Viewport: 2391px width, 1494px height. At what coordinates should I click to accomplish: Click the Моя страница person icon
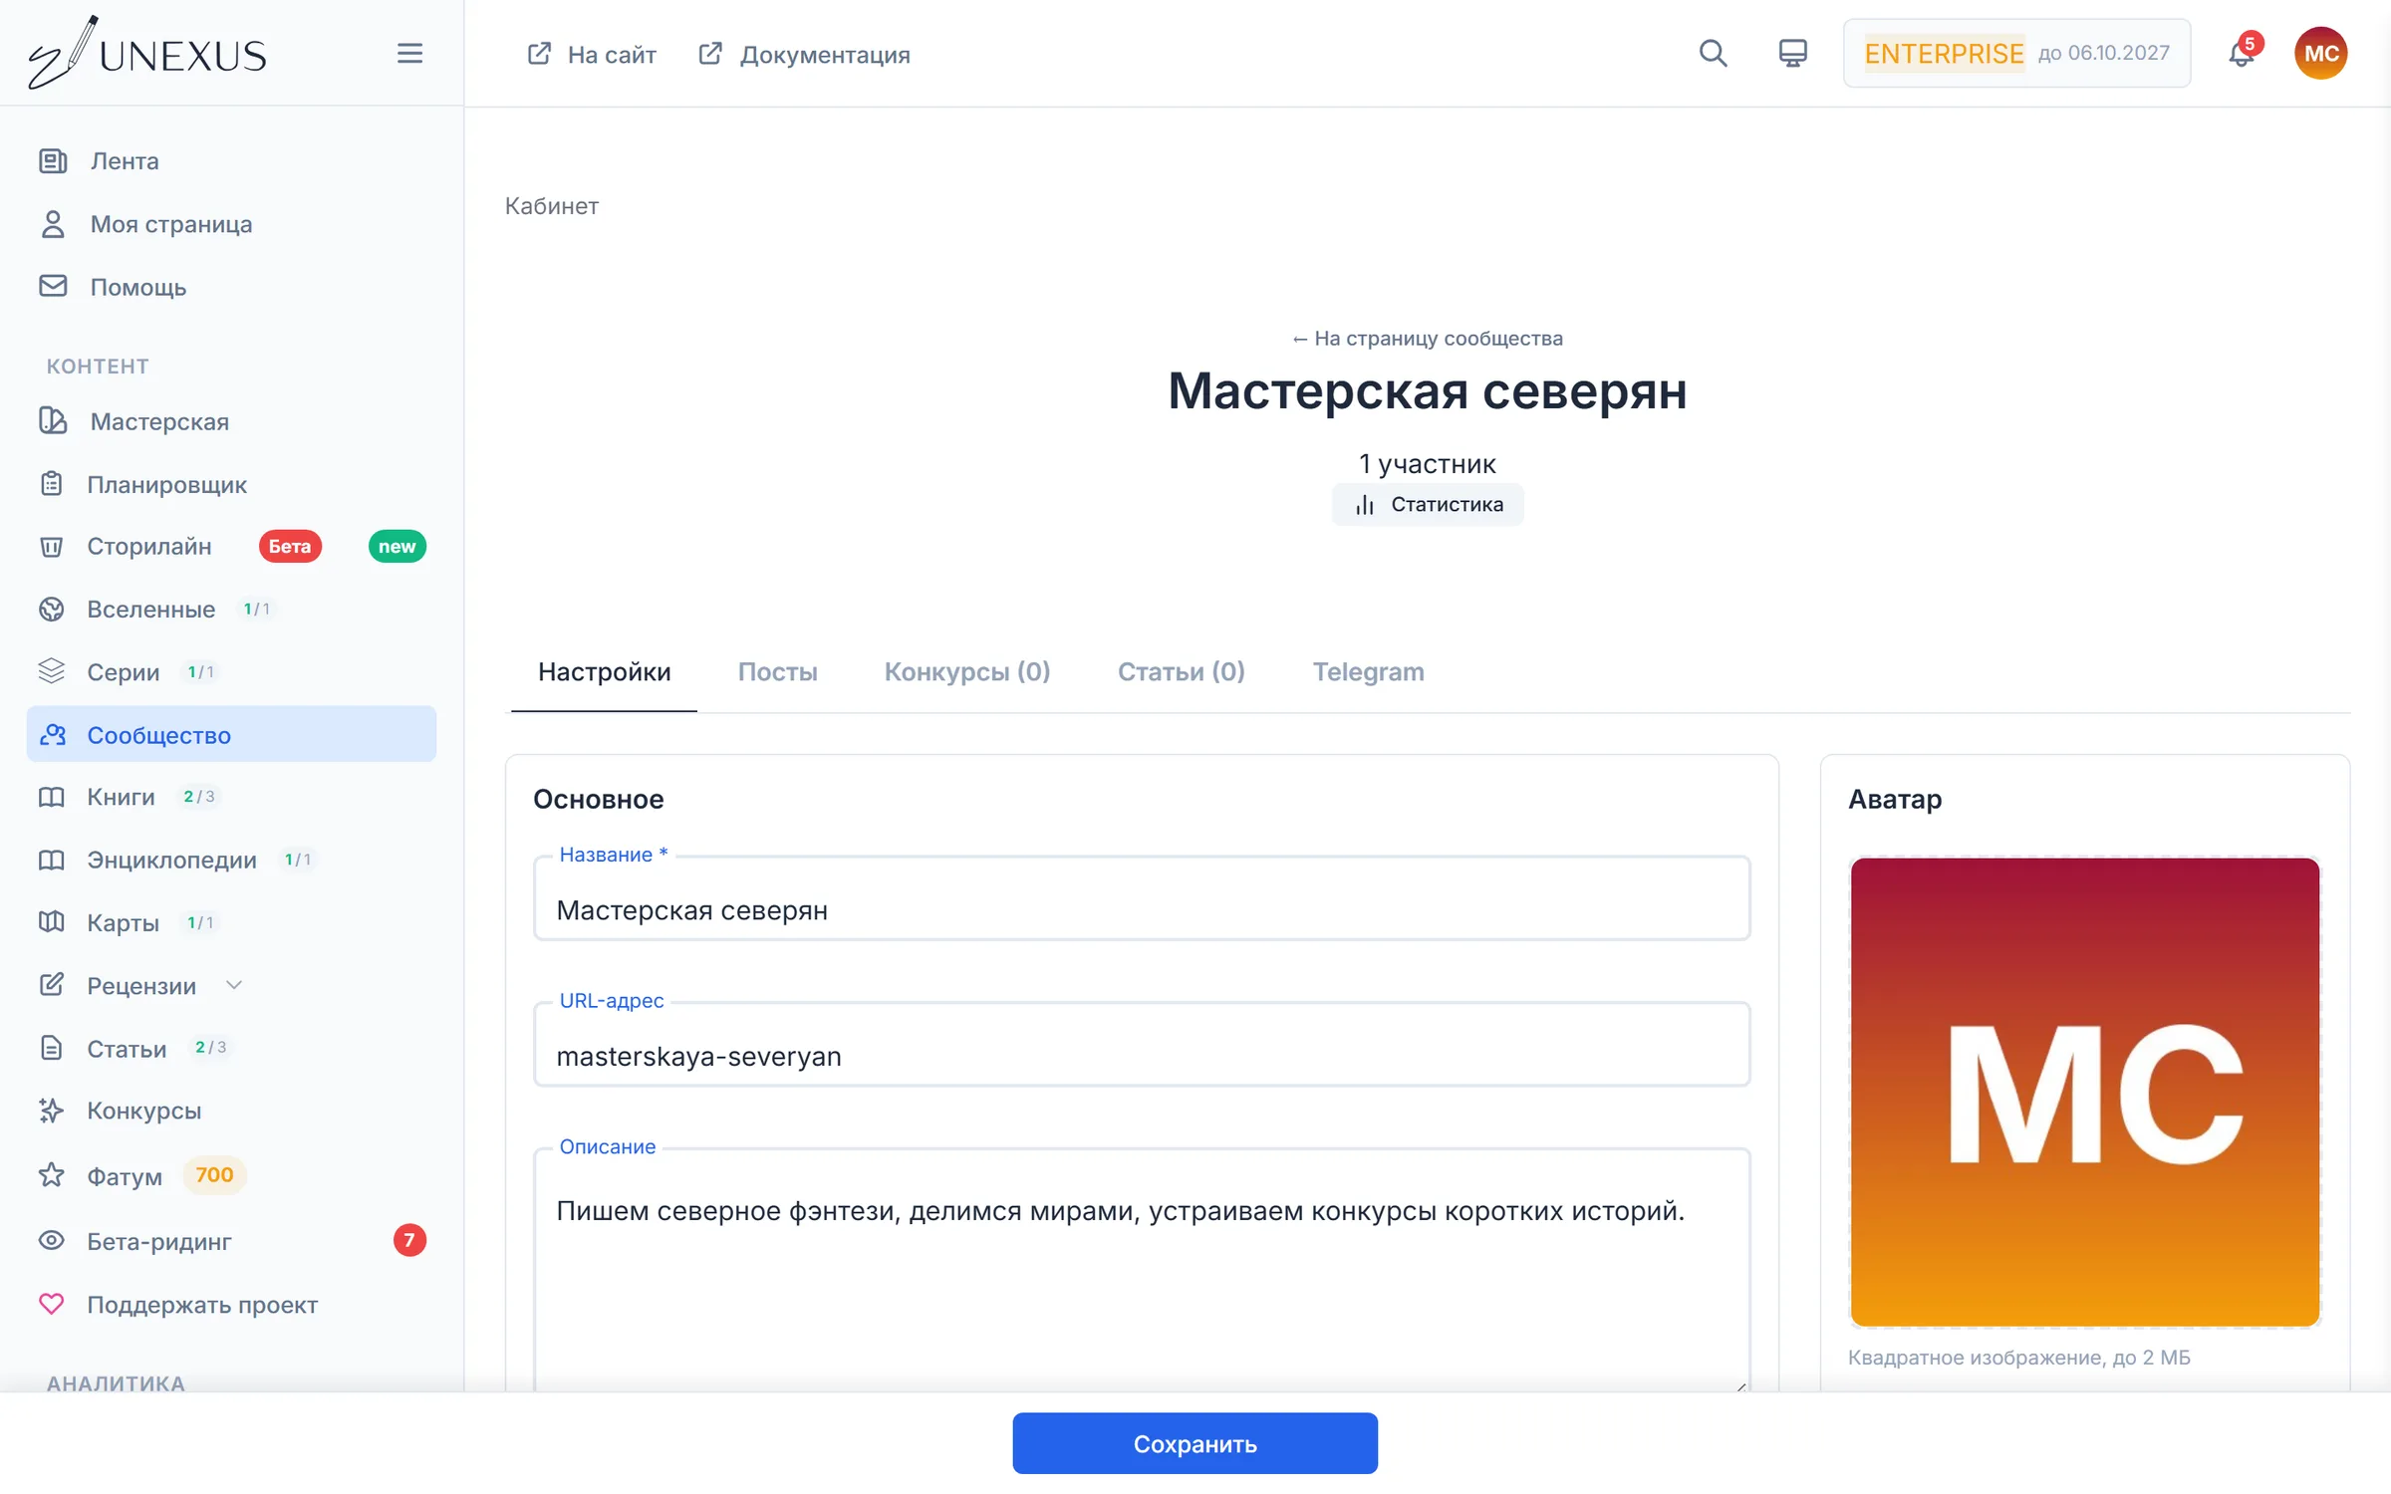[53, 224]
